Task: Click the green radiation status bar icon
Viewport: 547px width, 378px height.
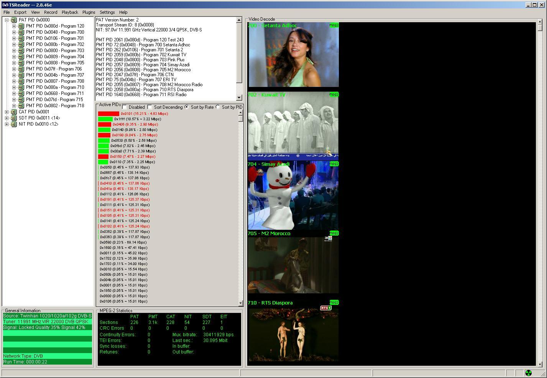Action: (528, 373)
